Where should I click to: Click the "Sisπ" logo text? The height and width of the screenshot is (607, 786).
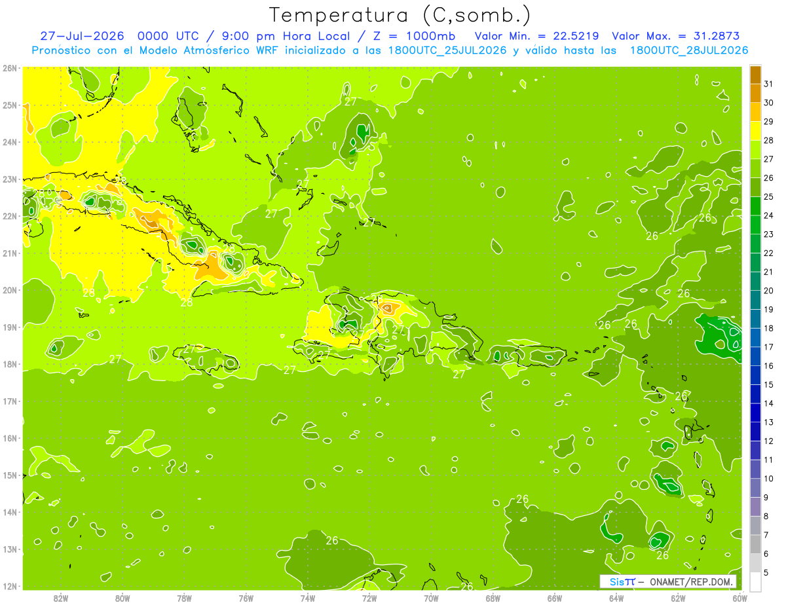coord(622,582)
